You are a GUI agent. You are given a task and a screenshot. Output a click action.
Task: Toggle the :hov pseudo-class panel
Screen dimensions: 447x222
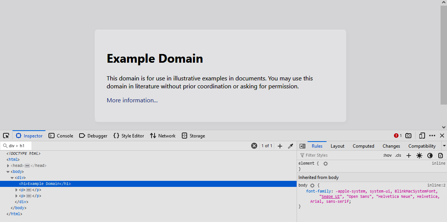coord(387,155)
